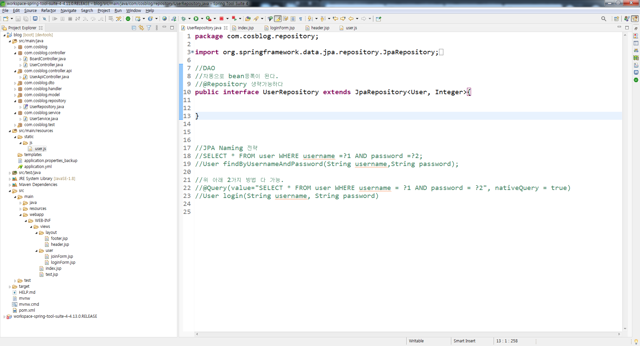Click the Previous Annotation arrow icon
This screenshot has height=346, width=640.
323,19
